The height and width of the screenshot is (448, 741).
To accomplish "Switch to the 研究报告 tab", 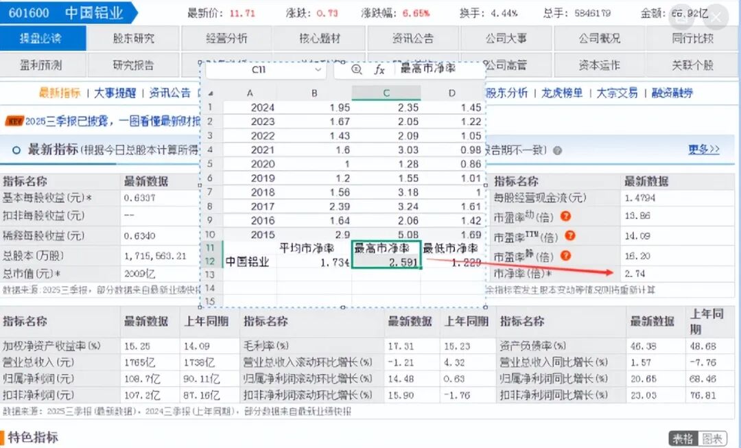I will pos(133,64).
